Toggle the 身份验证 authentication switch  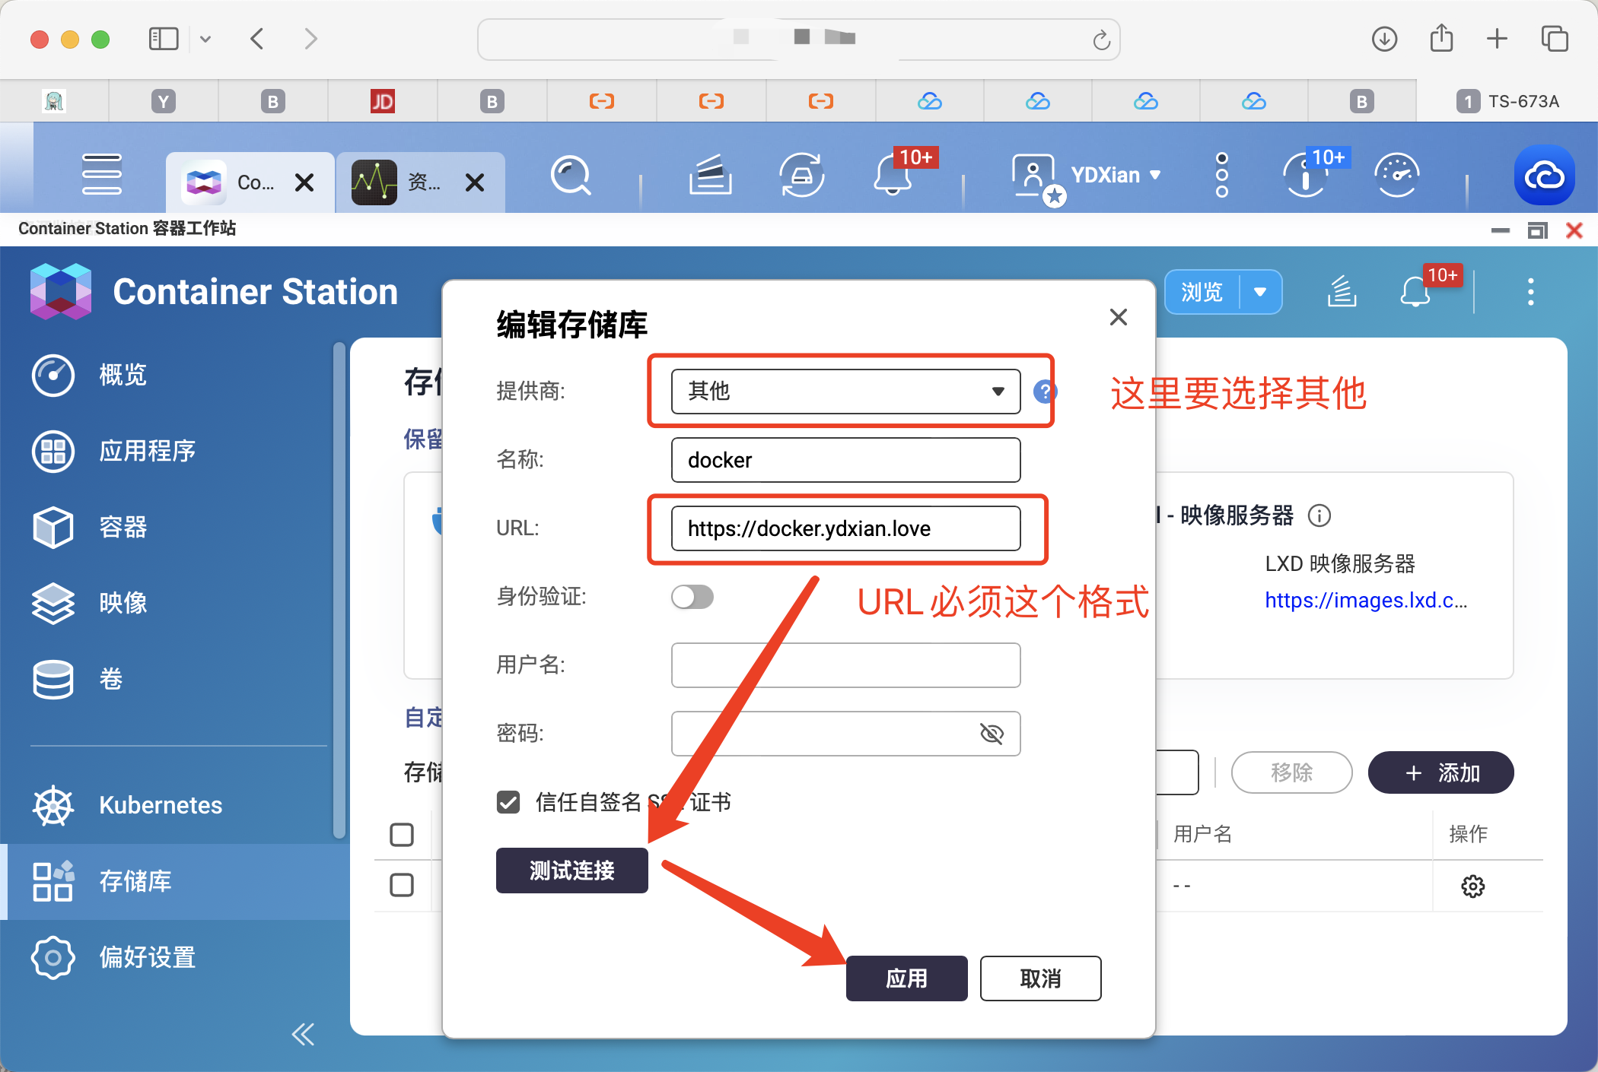pos(692,597)
